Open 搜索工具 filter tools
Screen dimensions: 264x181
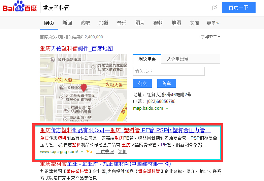coord(211,37)
